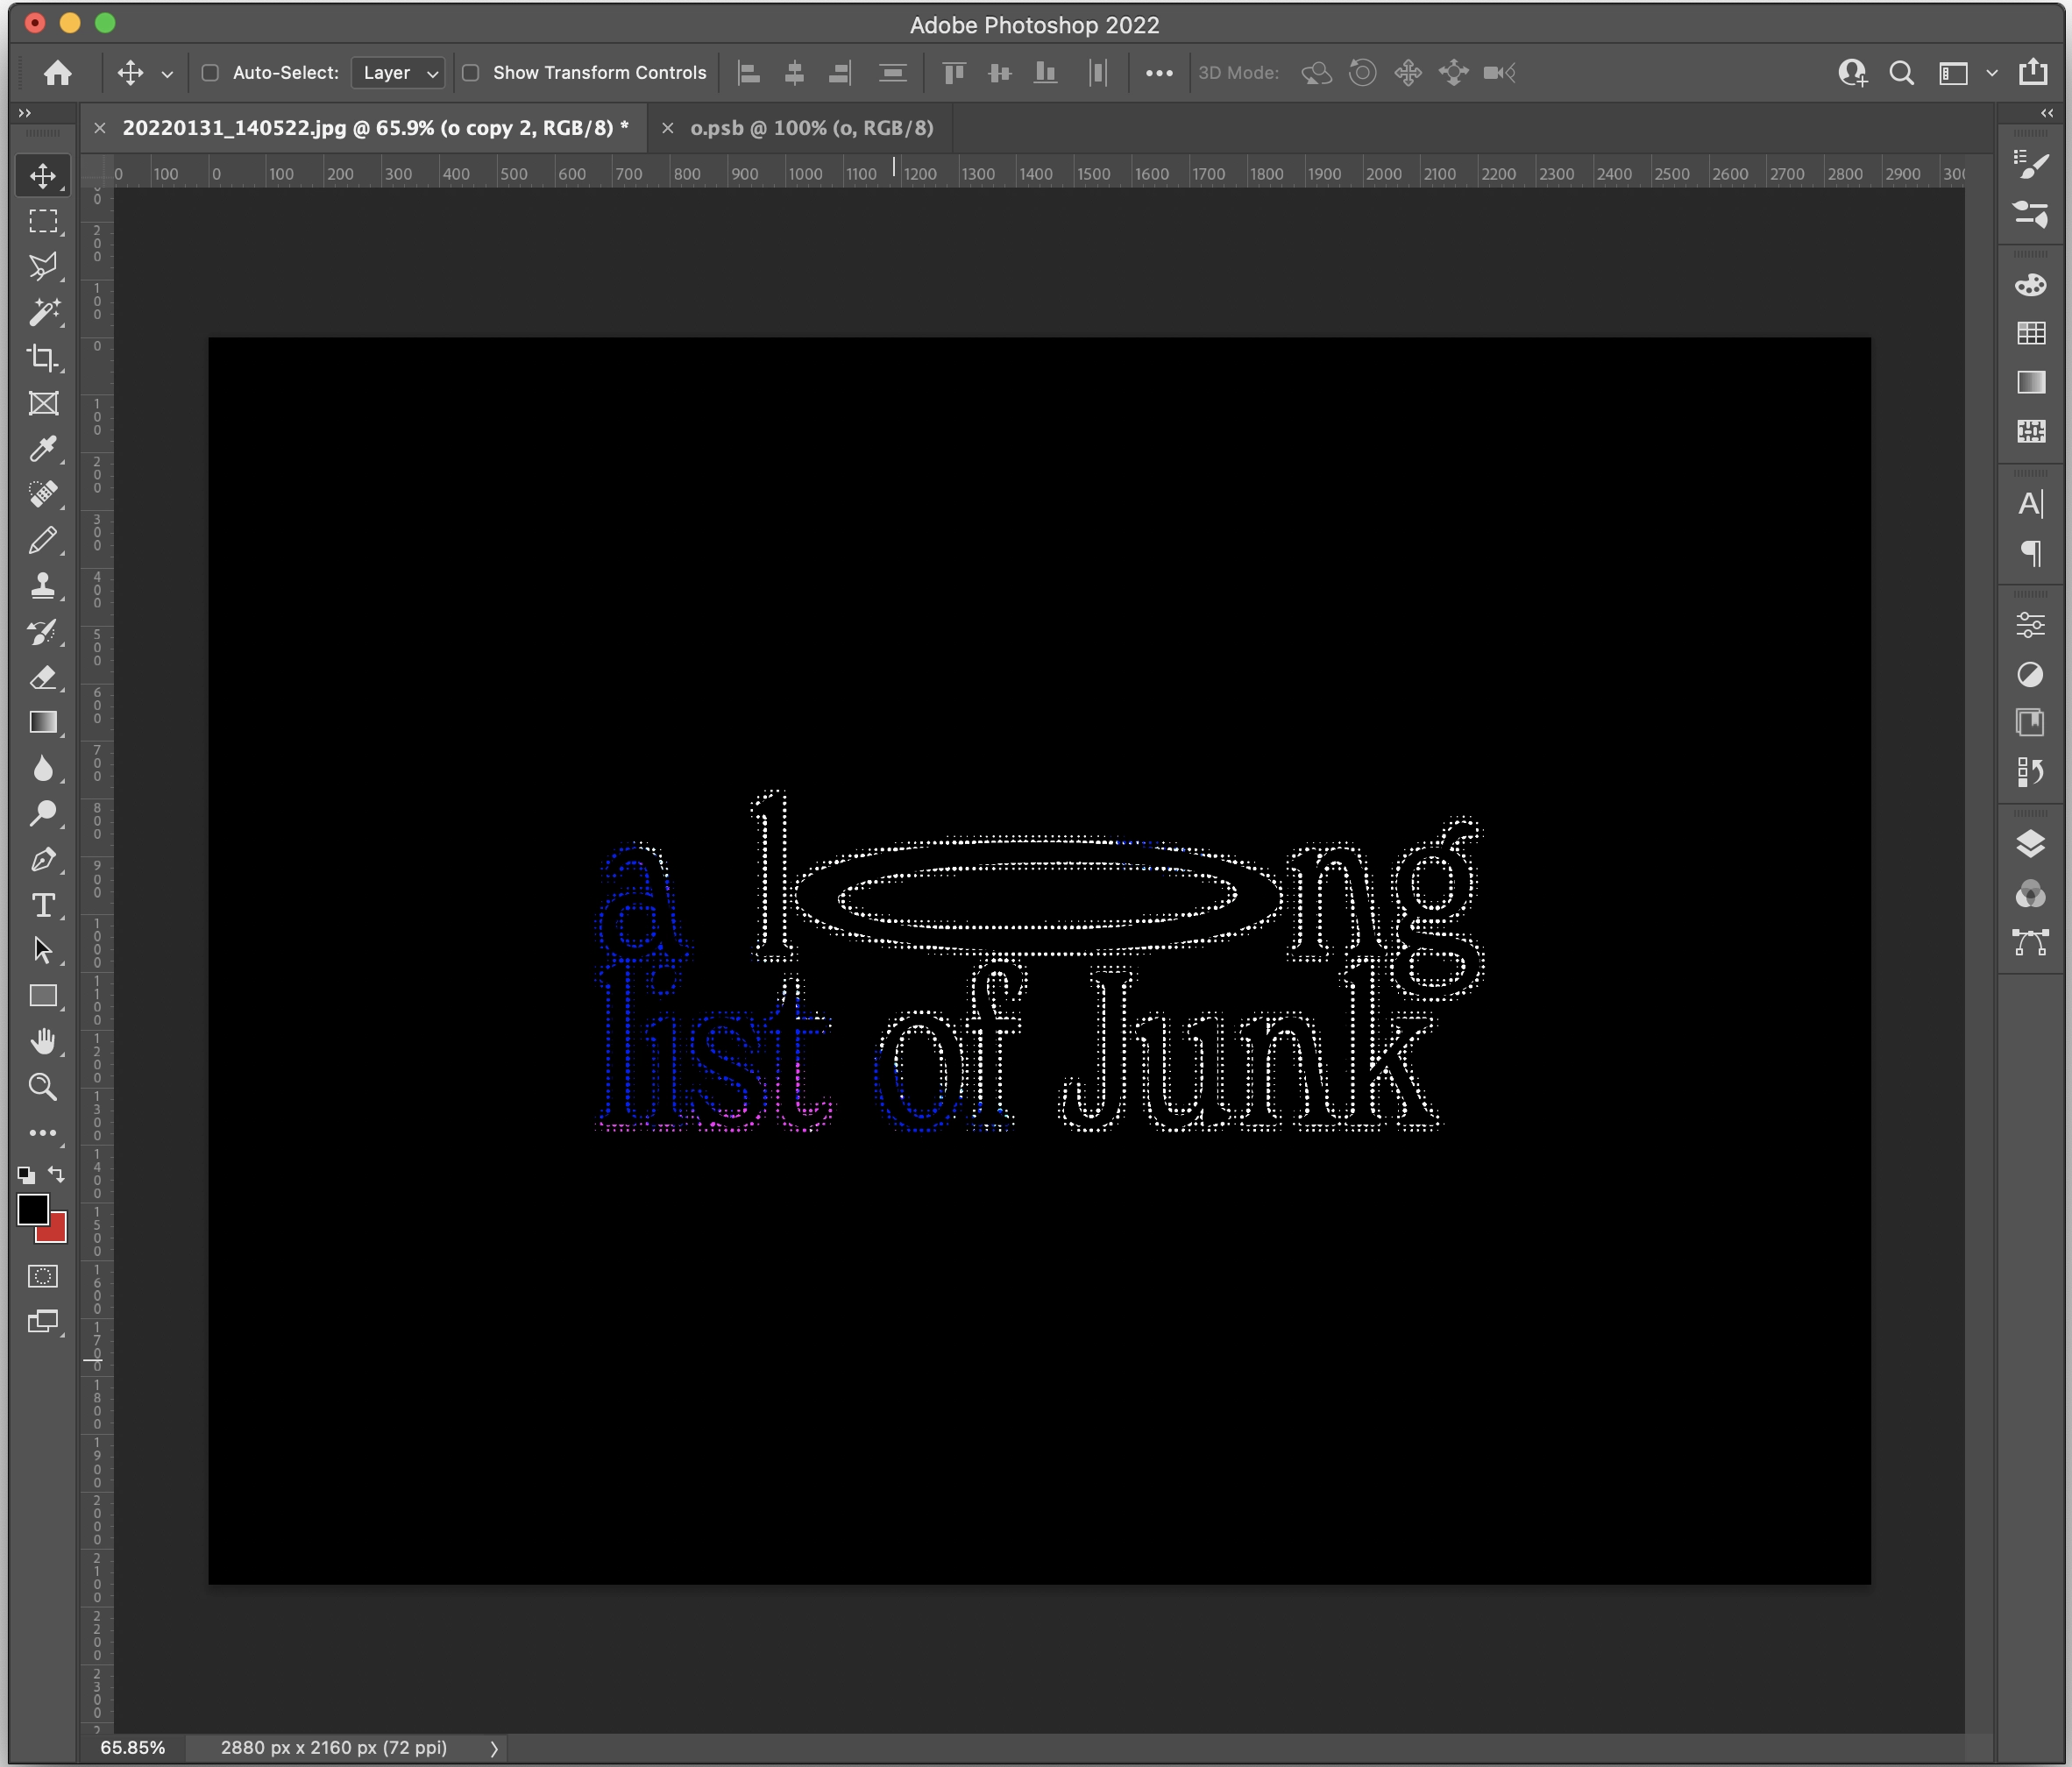Expand the right panel dock arrows

(2047, 113)
